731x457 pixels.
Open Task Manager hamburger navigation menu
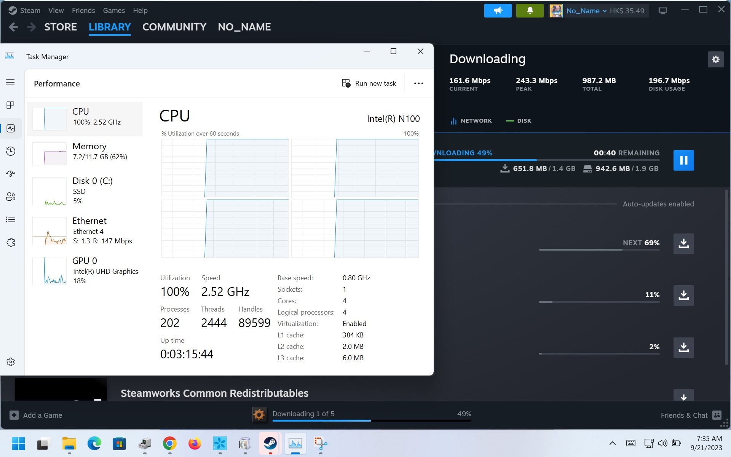11,82
